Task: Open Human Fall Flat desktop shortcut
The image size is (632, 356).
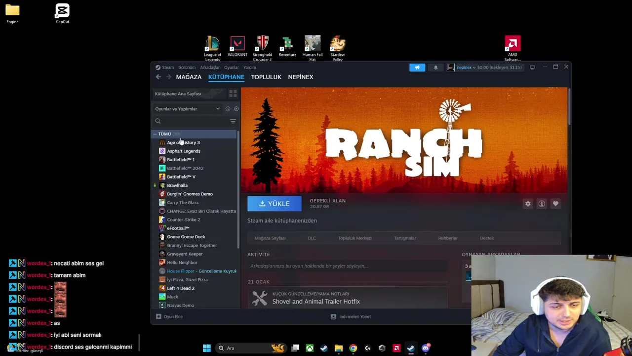Action: 313,48
